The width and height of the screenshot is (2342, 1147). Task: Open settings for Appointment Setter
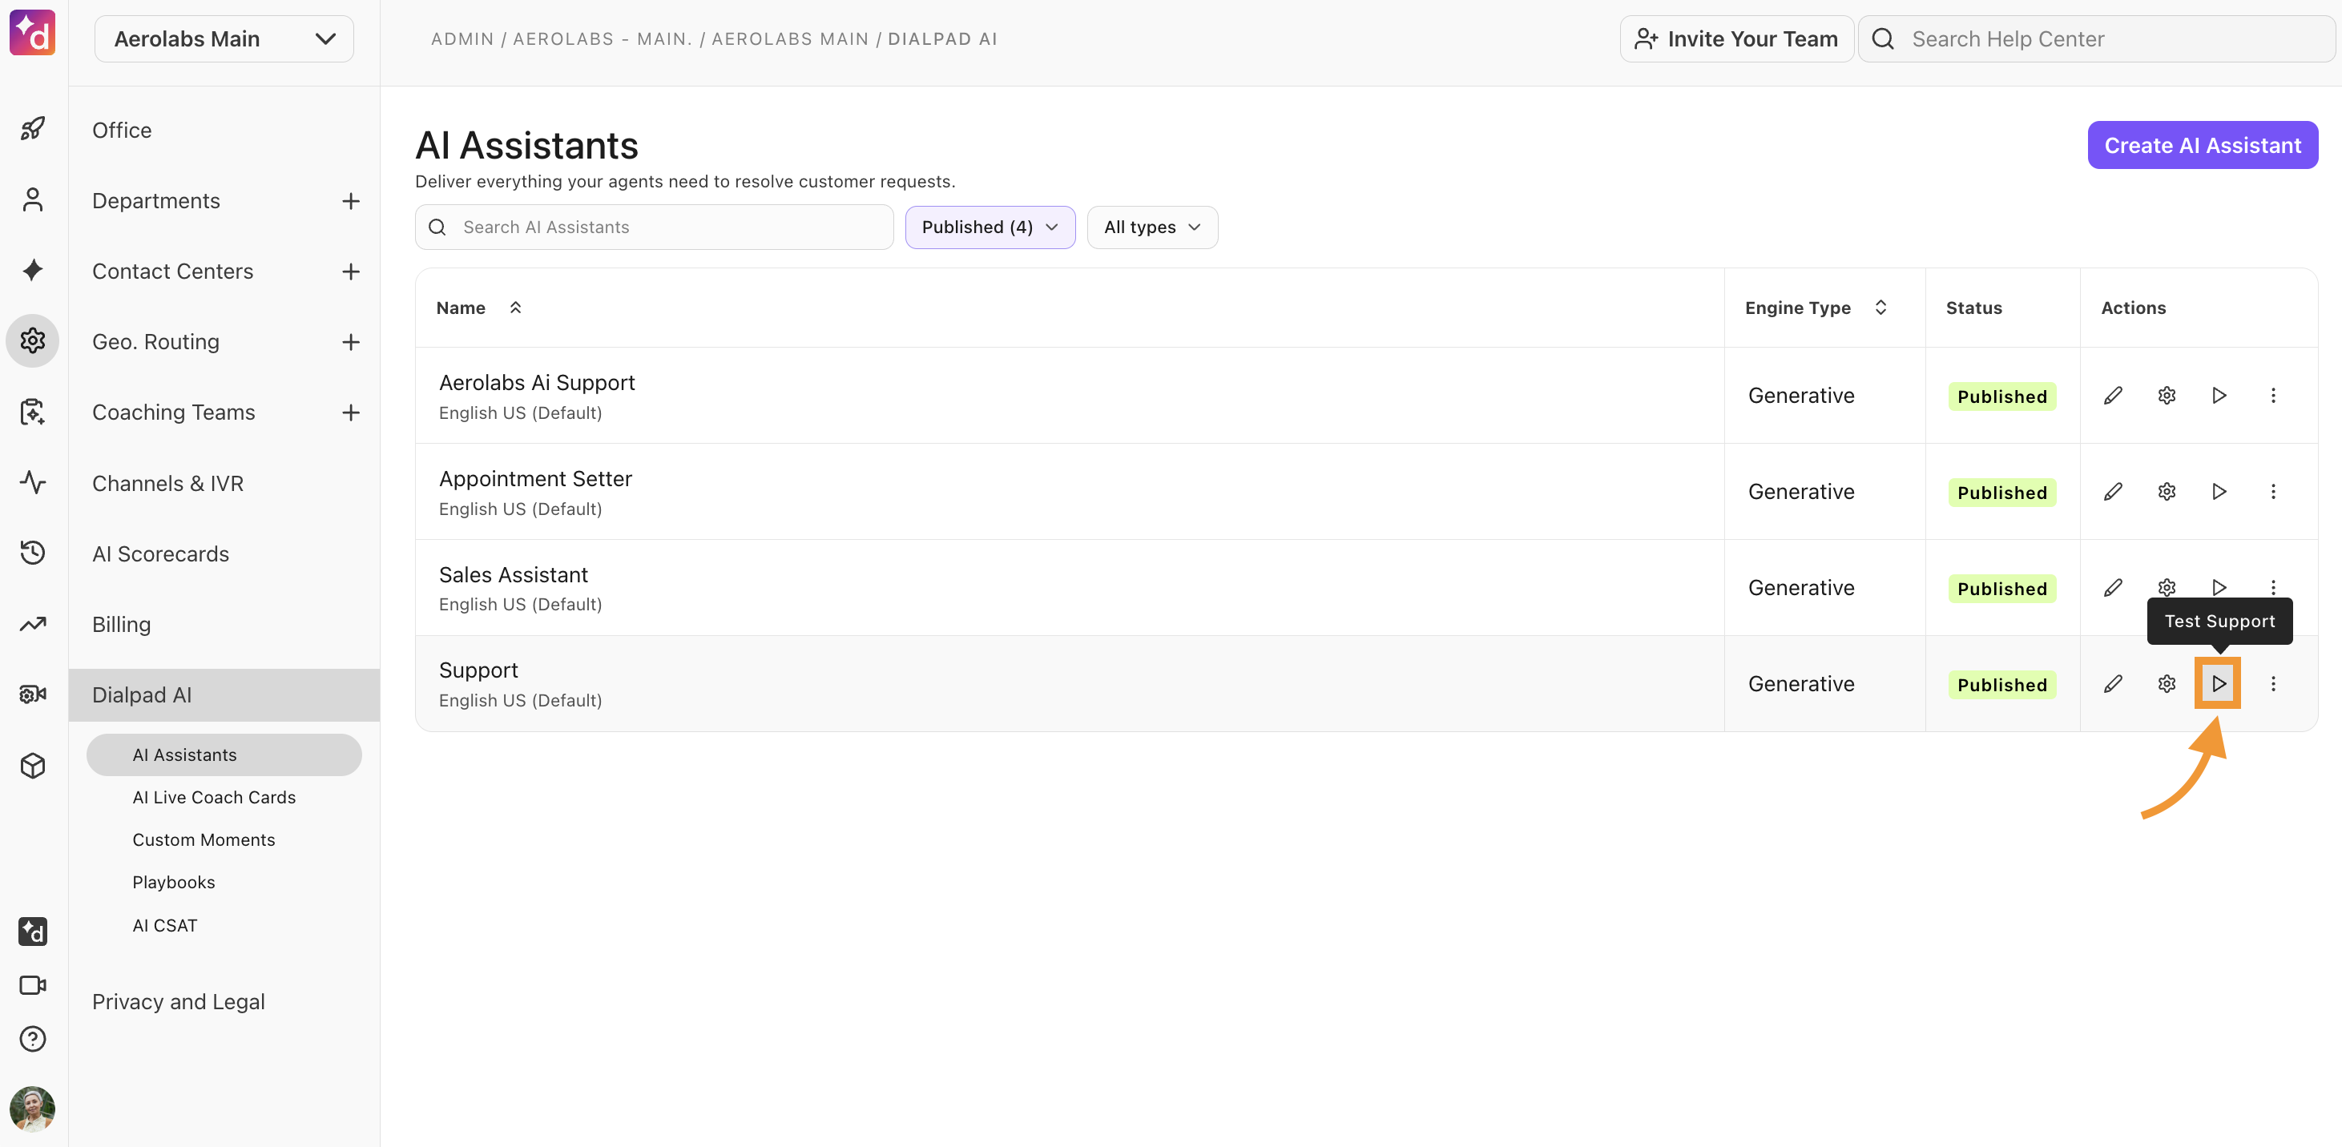pos(2167,492)
